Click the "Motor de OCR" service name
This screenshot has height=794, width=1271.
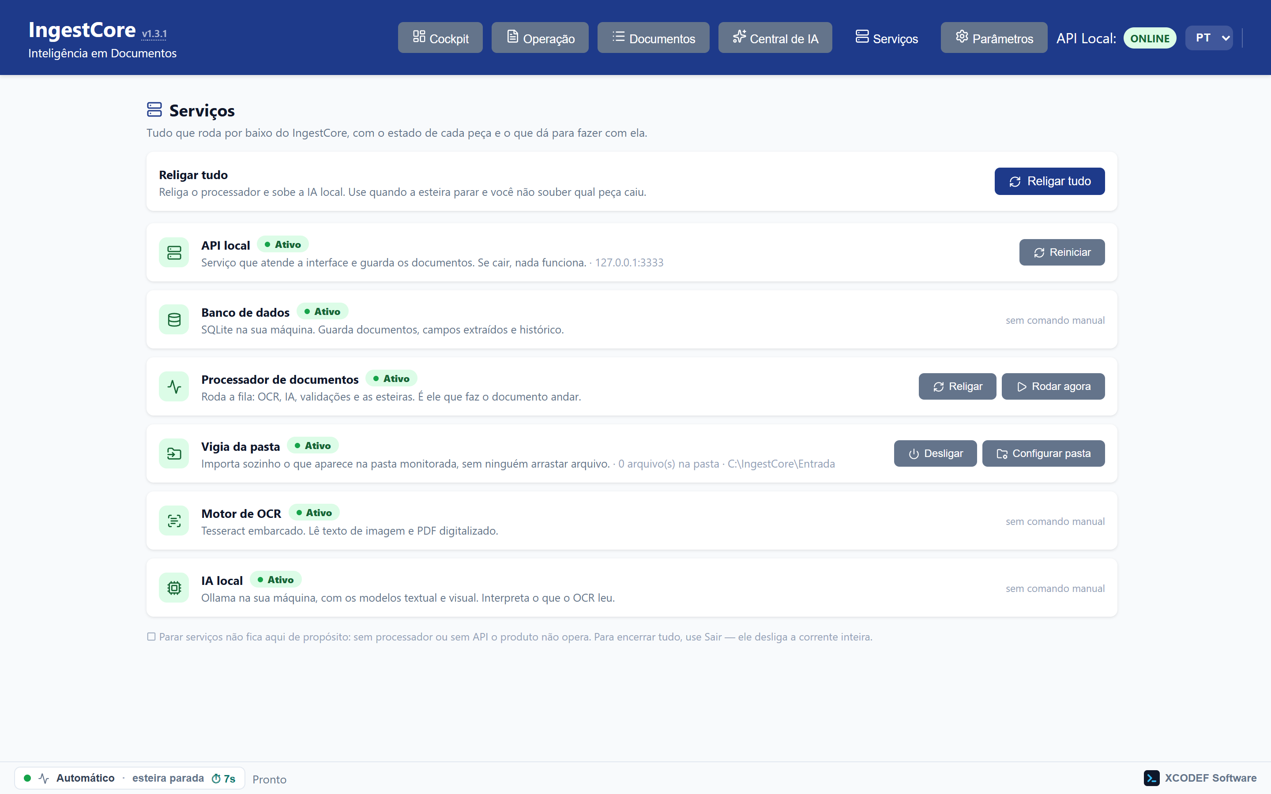(241, 513)
